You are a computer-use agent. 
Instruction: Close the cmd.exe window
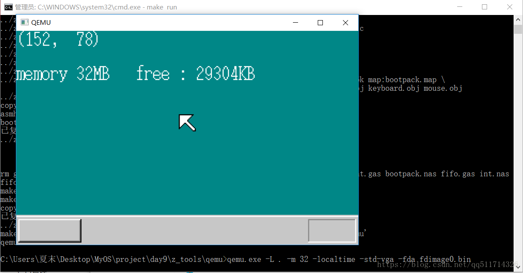(x=510, y=7)
